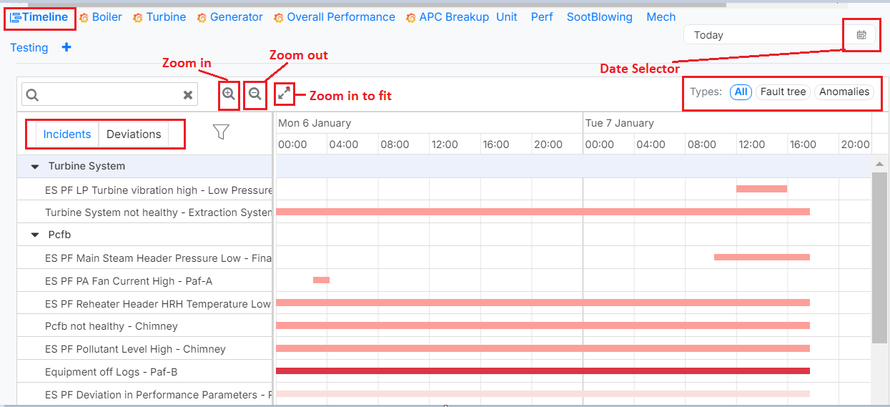Open the Boiler tab
Viewport: 890px width, 407px height.
pos(107,16)
